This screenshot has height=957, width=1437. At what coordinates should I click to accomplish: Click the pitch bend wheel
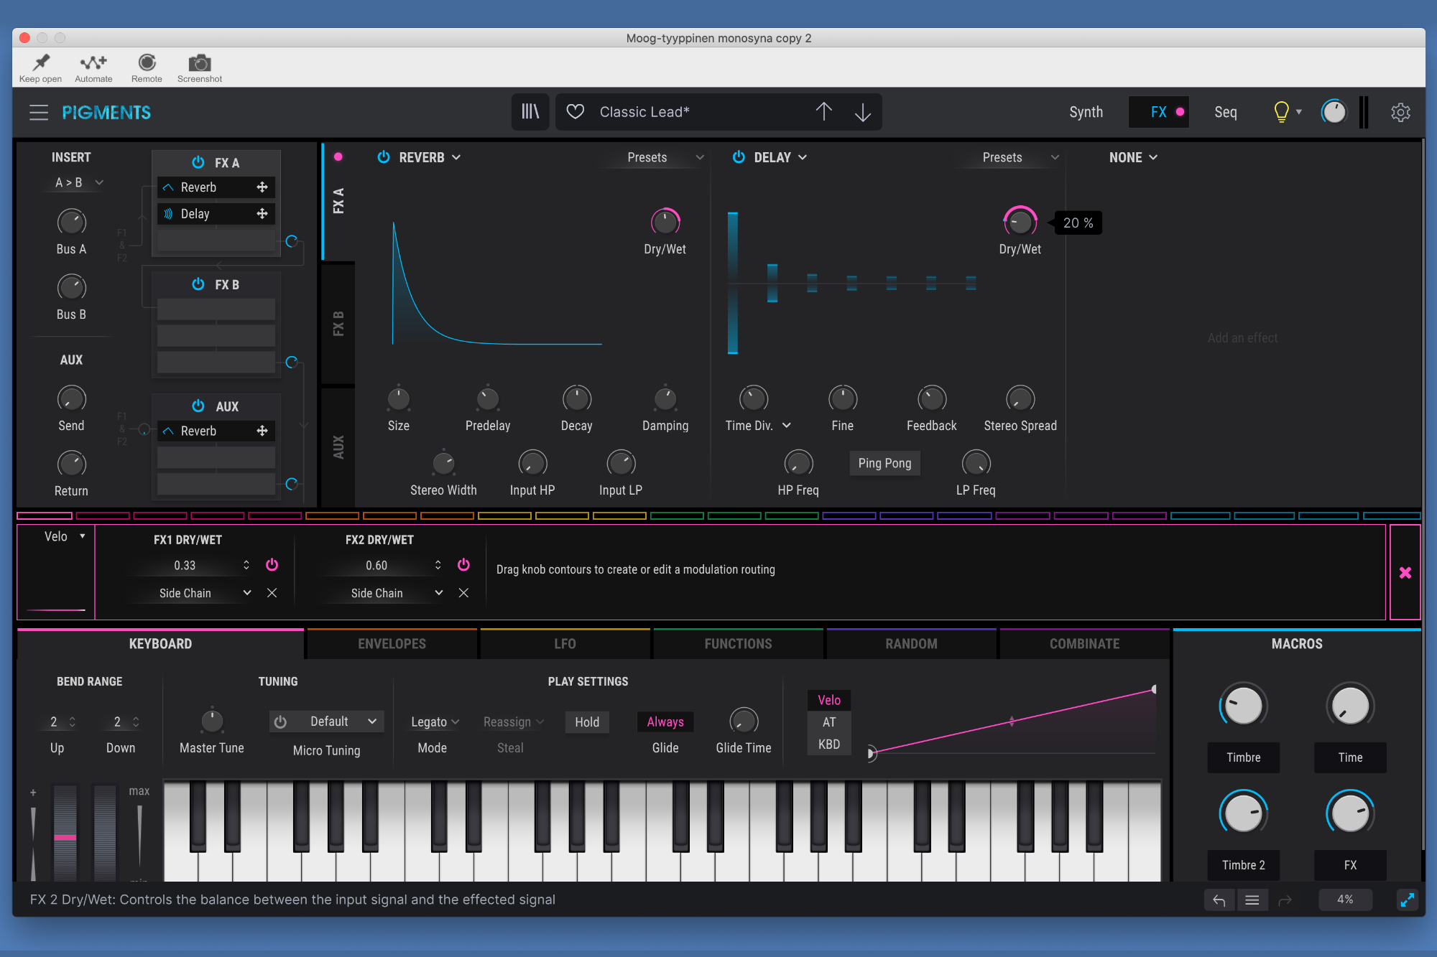(65, 833)
